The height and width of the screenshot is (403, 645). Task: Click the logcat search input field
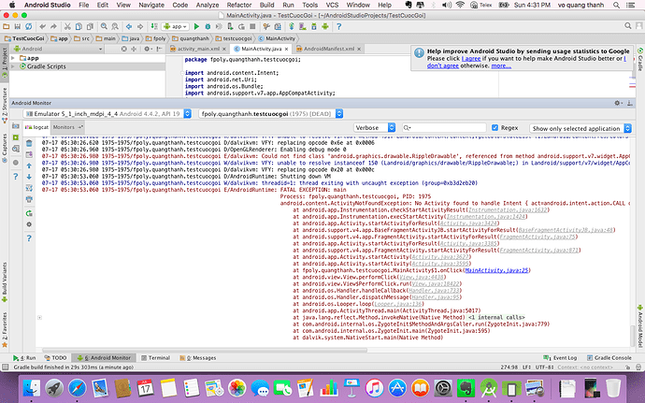pyautogui.click(x=444, y=127)
